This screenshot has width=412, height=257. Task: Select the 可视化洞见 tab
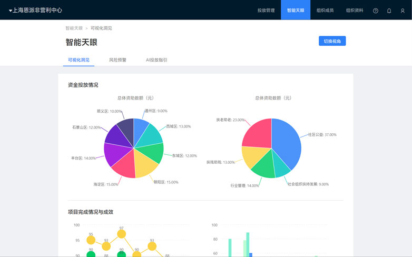[79, 60]
